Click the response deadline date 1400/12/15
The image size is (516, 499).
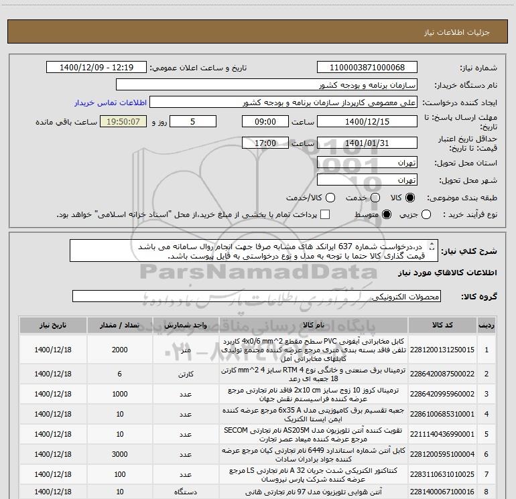pyautogui.click(x=367, y=121)
